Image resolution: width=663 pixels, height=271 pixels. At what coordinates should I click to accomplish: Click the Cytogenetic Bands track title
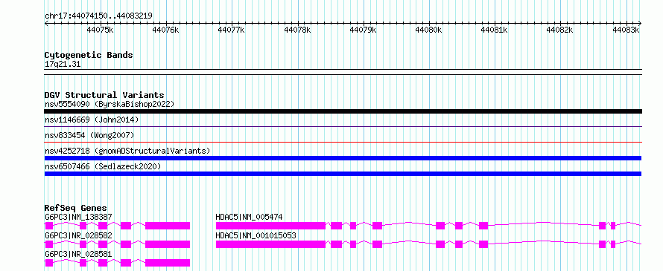pyautogui.click(x=89, y=55)
